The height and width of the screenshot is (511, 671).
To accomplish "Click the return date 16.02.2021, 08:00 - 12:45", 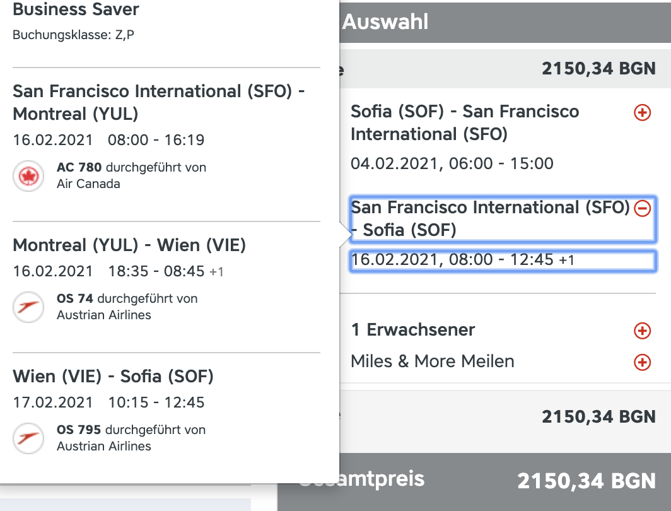I will pyautogui.click(x=463, y=260).
